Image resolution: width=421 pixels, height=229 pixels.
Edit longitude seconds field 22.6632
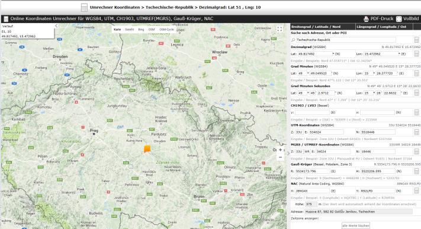coord(392,93)
